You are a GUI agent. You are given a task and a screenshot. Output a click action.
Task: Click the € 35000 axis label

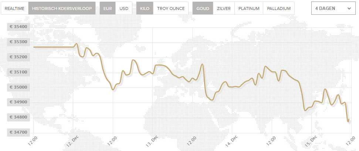point(18,87)
